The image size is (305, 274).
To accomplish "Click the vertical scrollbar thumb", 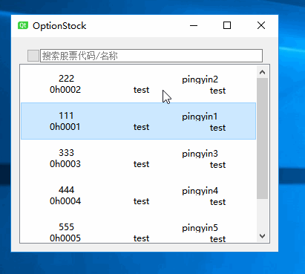I will (x=262, y=138).
